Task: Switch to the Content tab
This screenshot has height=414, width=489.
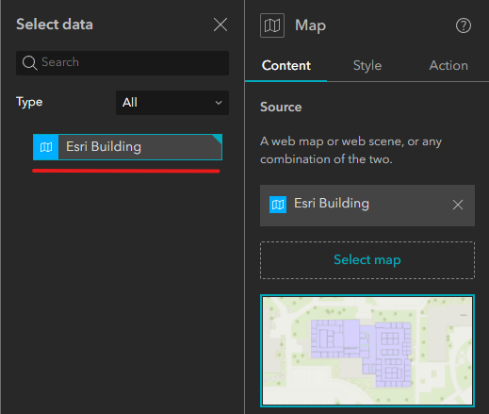Action: click(286, 66)
